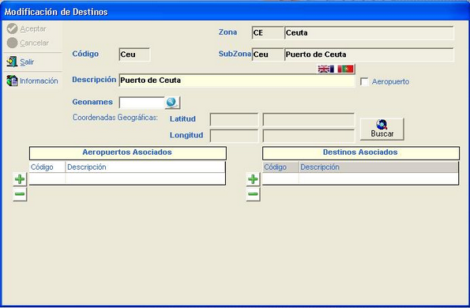Remove row from Destinos Asociados with minus
Viewport: 470px width, 308px height.
point(253,194)
